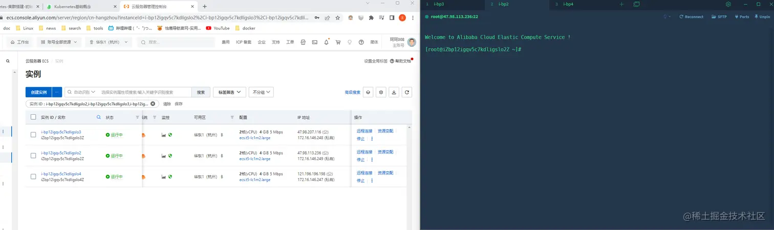
Task: Open the shopping cart icon in console header
Action: click(338, 42)
